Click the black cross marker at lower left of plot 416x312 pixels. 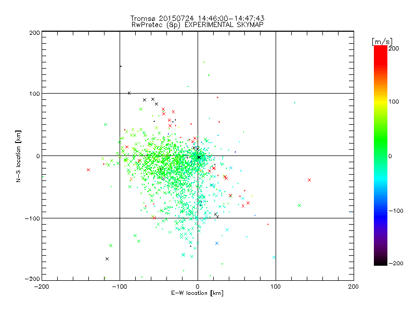pos(107,259)
